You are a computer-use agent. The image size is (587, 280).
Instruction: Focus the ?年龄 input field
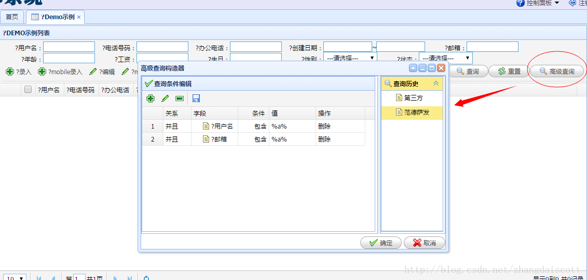[69, 58]
